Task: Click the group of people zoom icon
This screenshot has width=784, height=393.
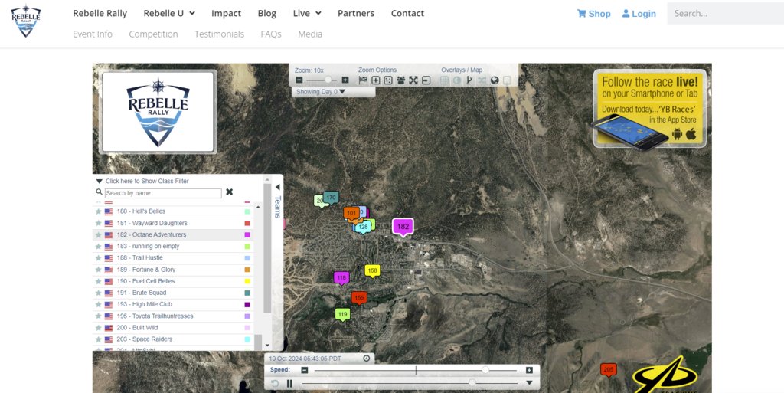Action: pyautogui.click(x=400, y=80)
